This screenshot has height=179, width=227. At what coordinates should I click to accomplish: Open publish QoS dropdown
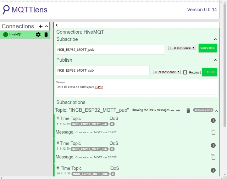coord(167,72)
